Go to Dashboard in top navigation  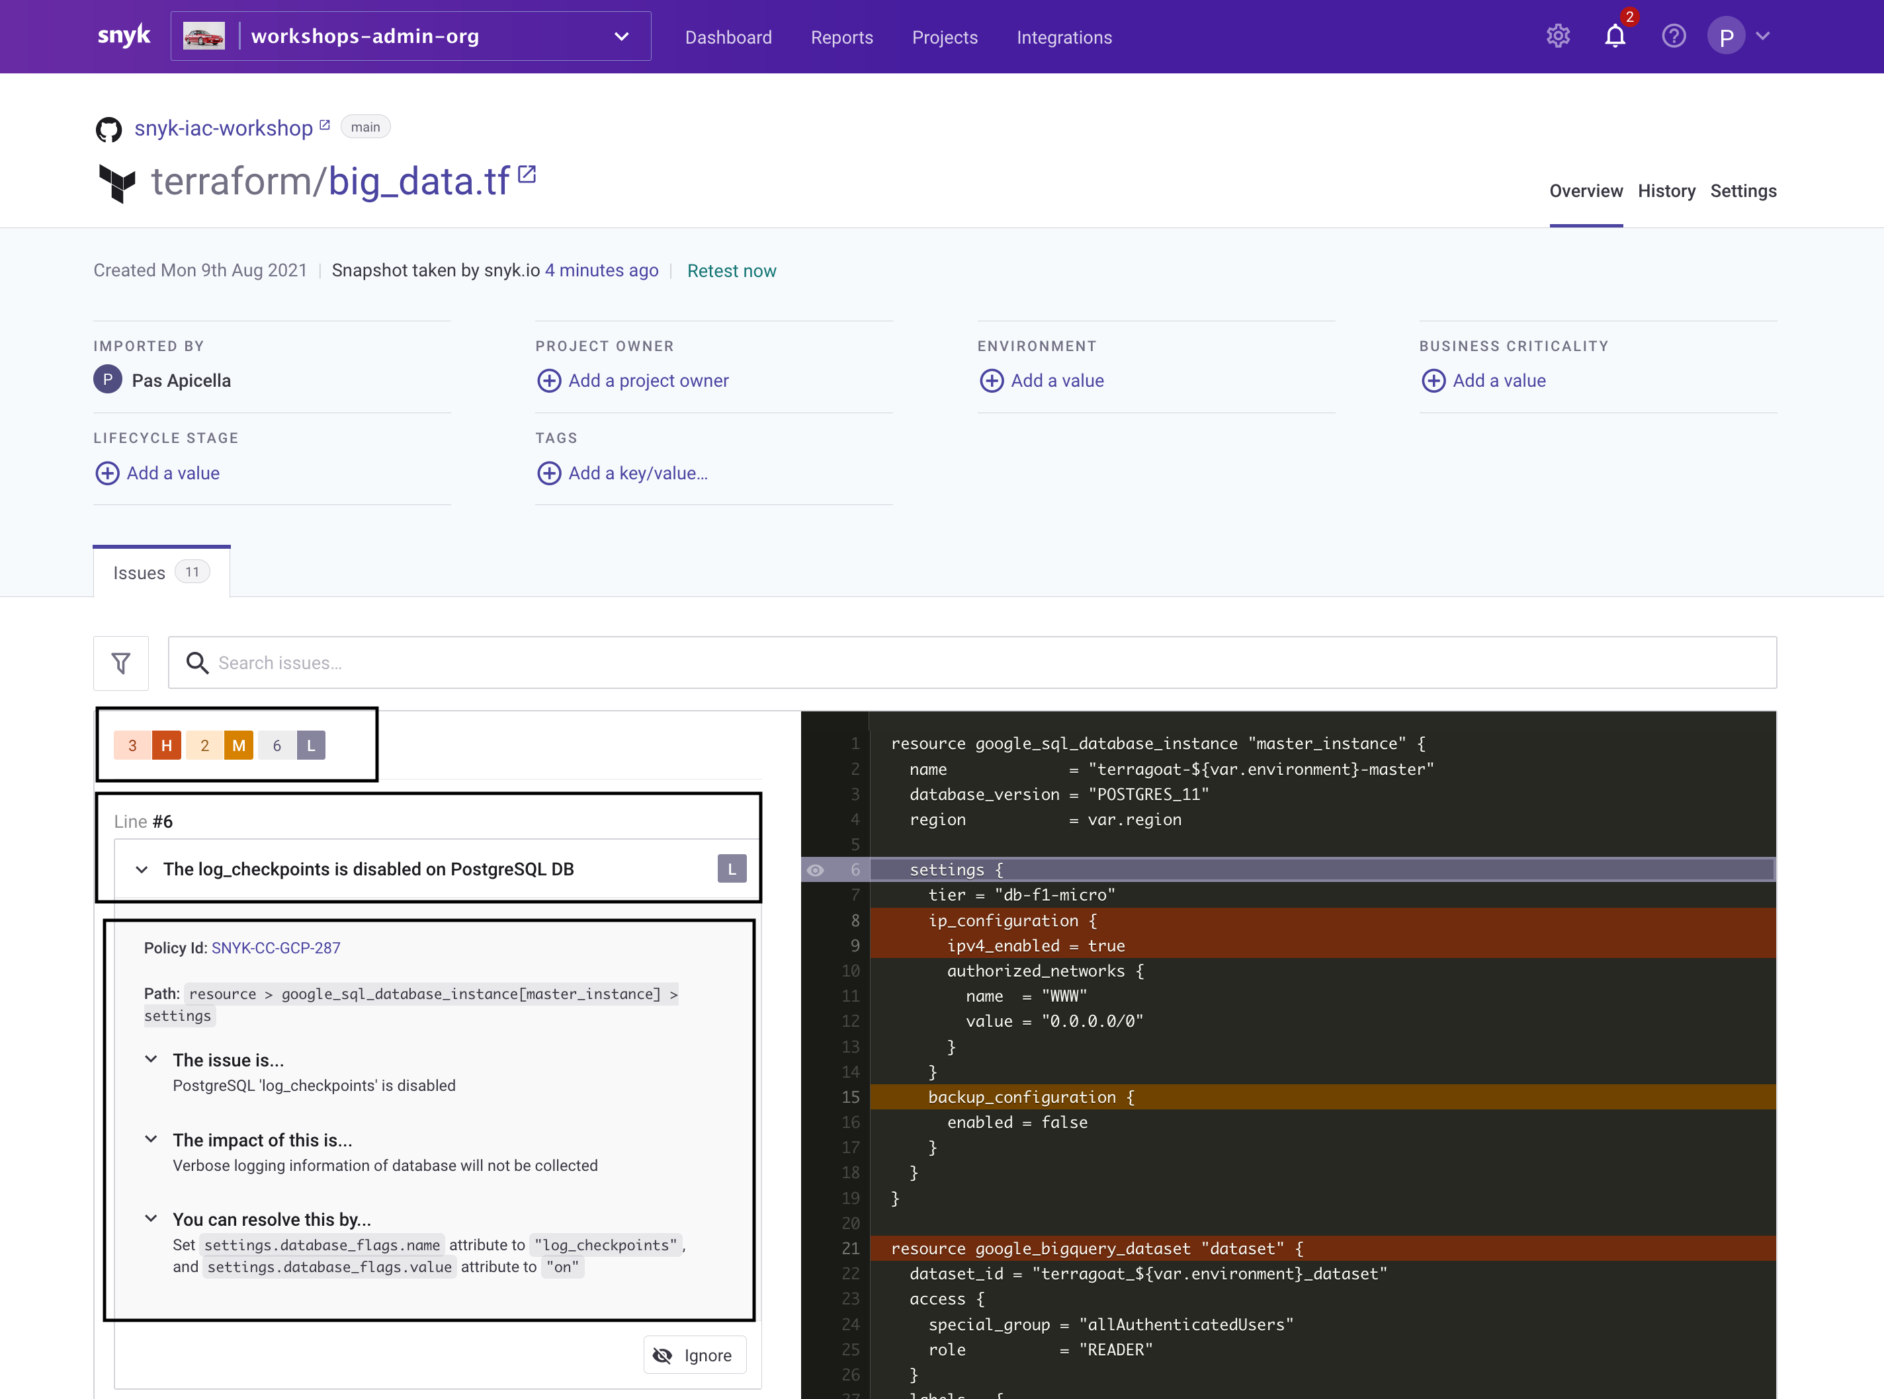coord(728,37)
